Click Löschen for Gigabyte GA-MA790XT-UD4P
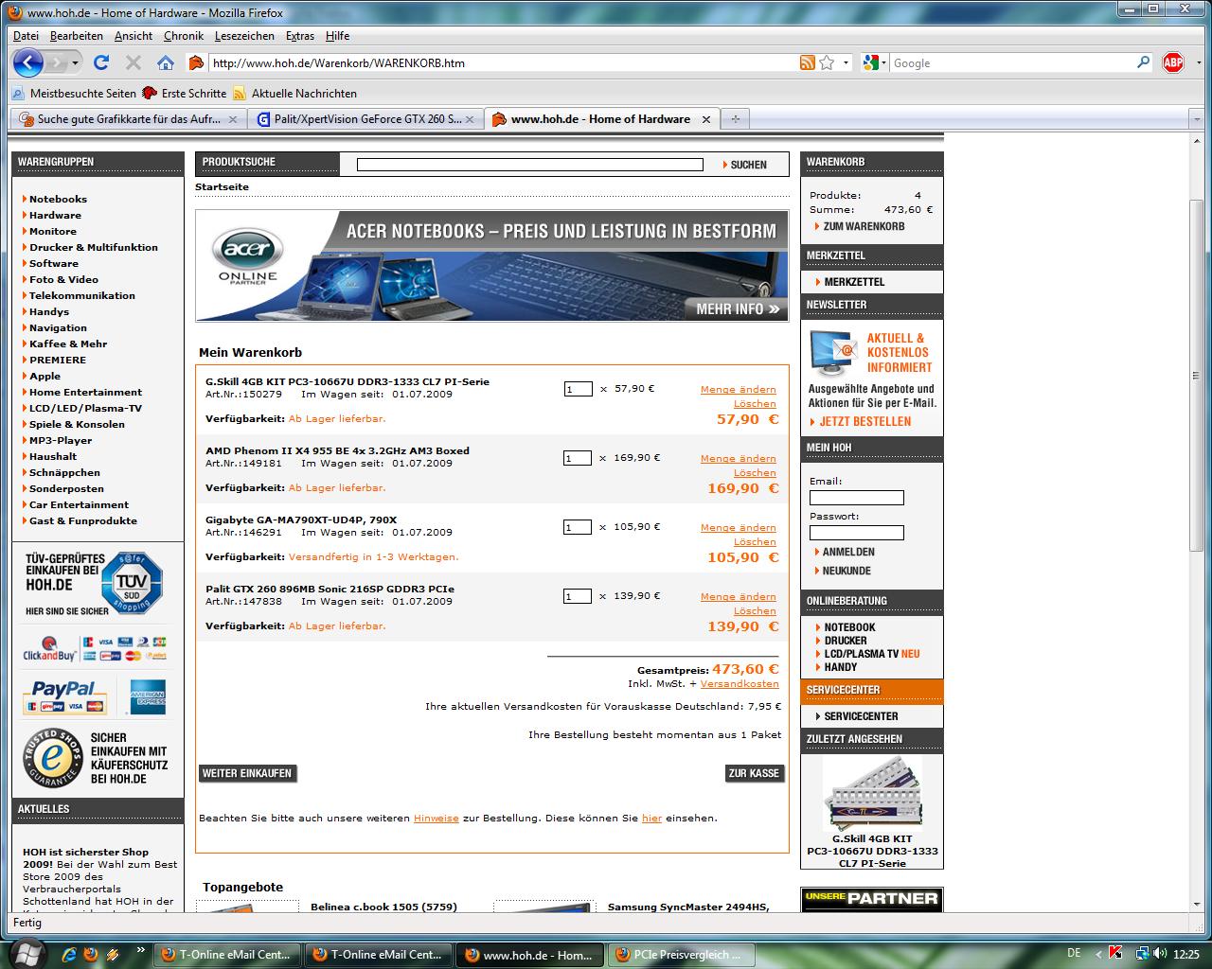 coord(755,542)
